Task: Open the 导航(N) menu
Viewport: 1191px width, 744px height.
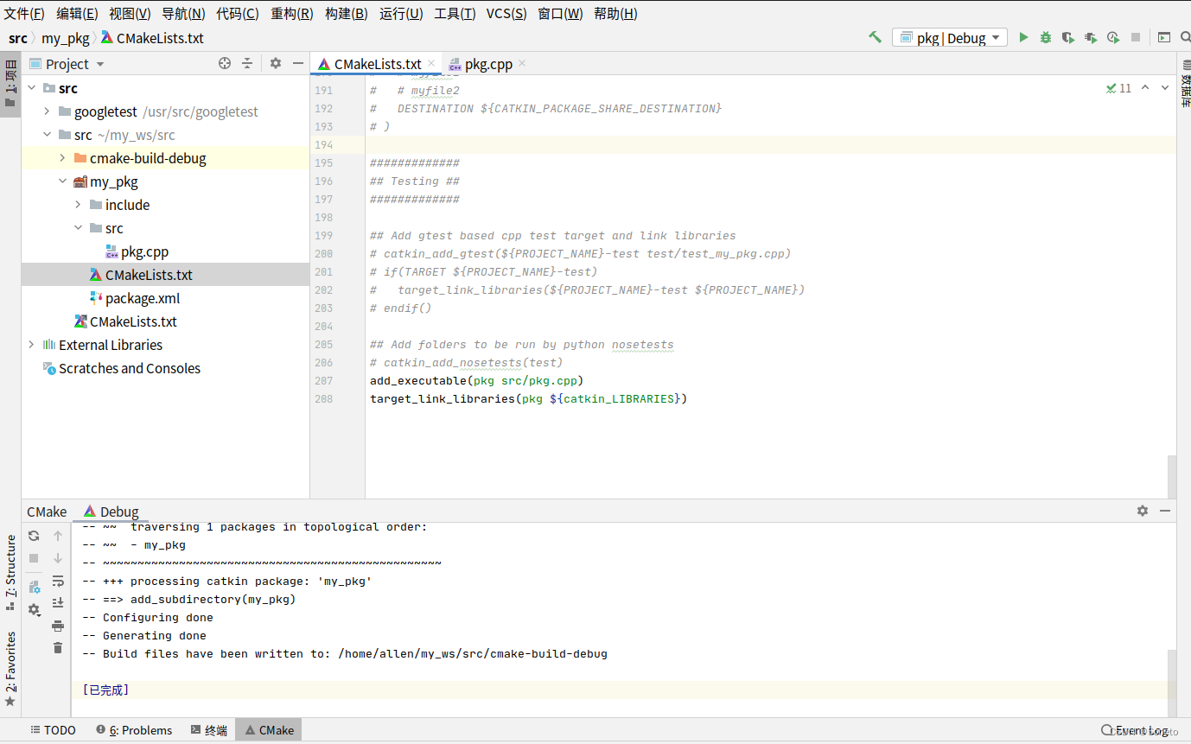Action: pyautogui.click(x=183, y=13)
